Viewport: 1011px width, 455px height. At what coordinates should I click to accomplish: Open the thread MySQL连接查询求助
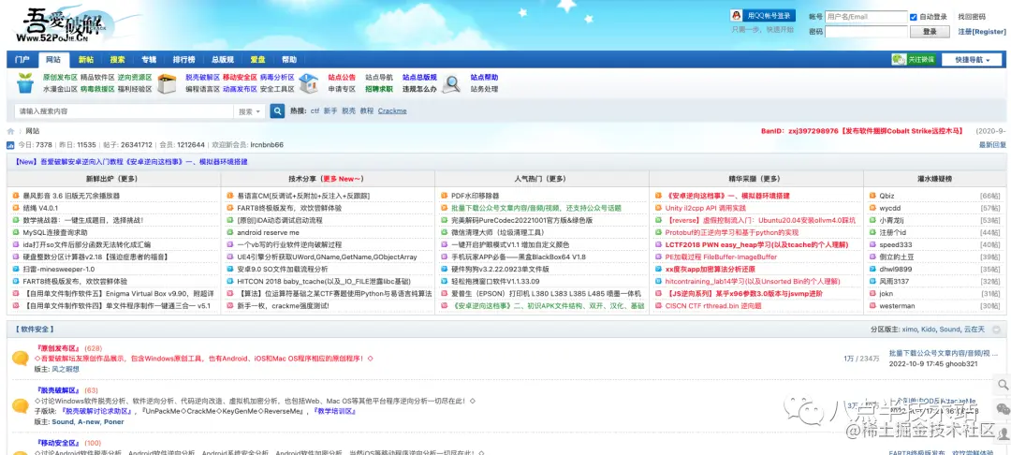pyautogui.click(x=55, y=232)
